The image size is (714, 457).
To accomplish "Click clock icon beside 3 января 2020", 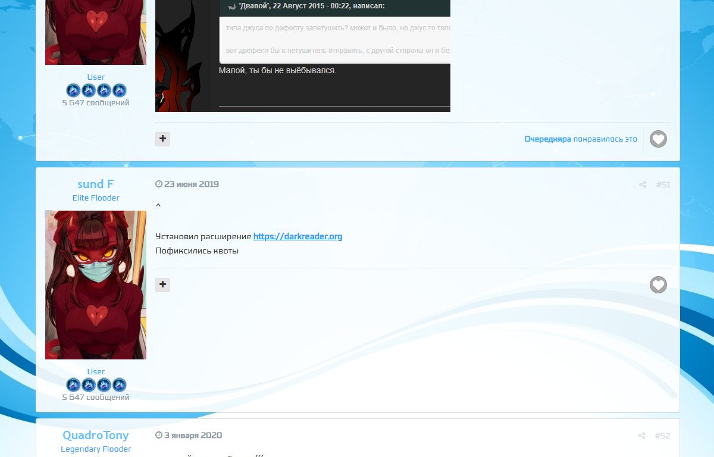I will pos(158,436).
